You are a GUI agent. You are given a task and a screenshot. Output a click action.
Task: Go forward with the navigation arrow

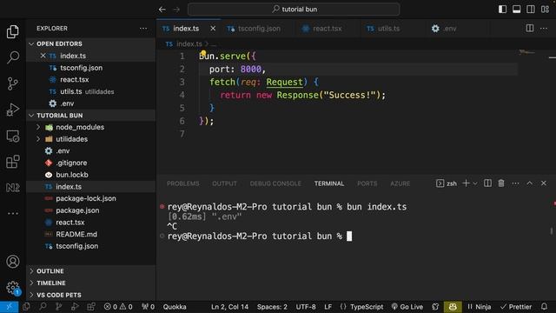[176, 10]
